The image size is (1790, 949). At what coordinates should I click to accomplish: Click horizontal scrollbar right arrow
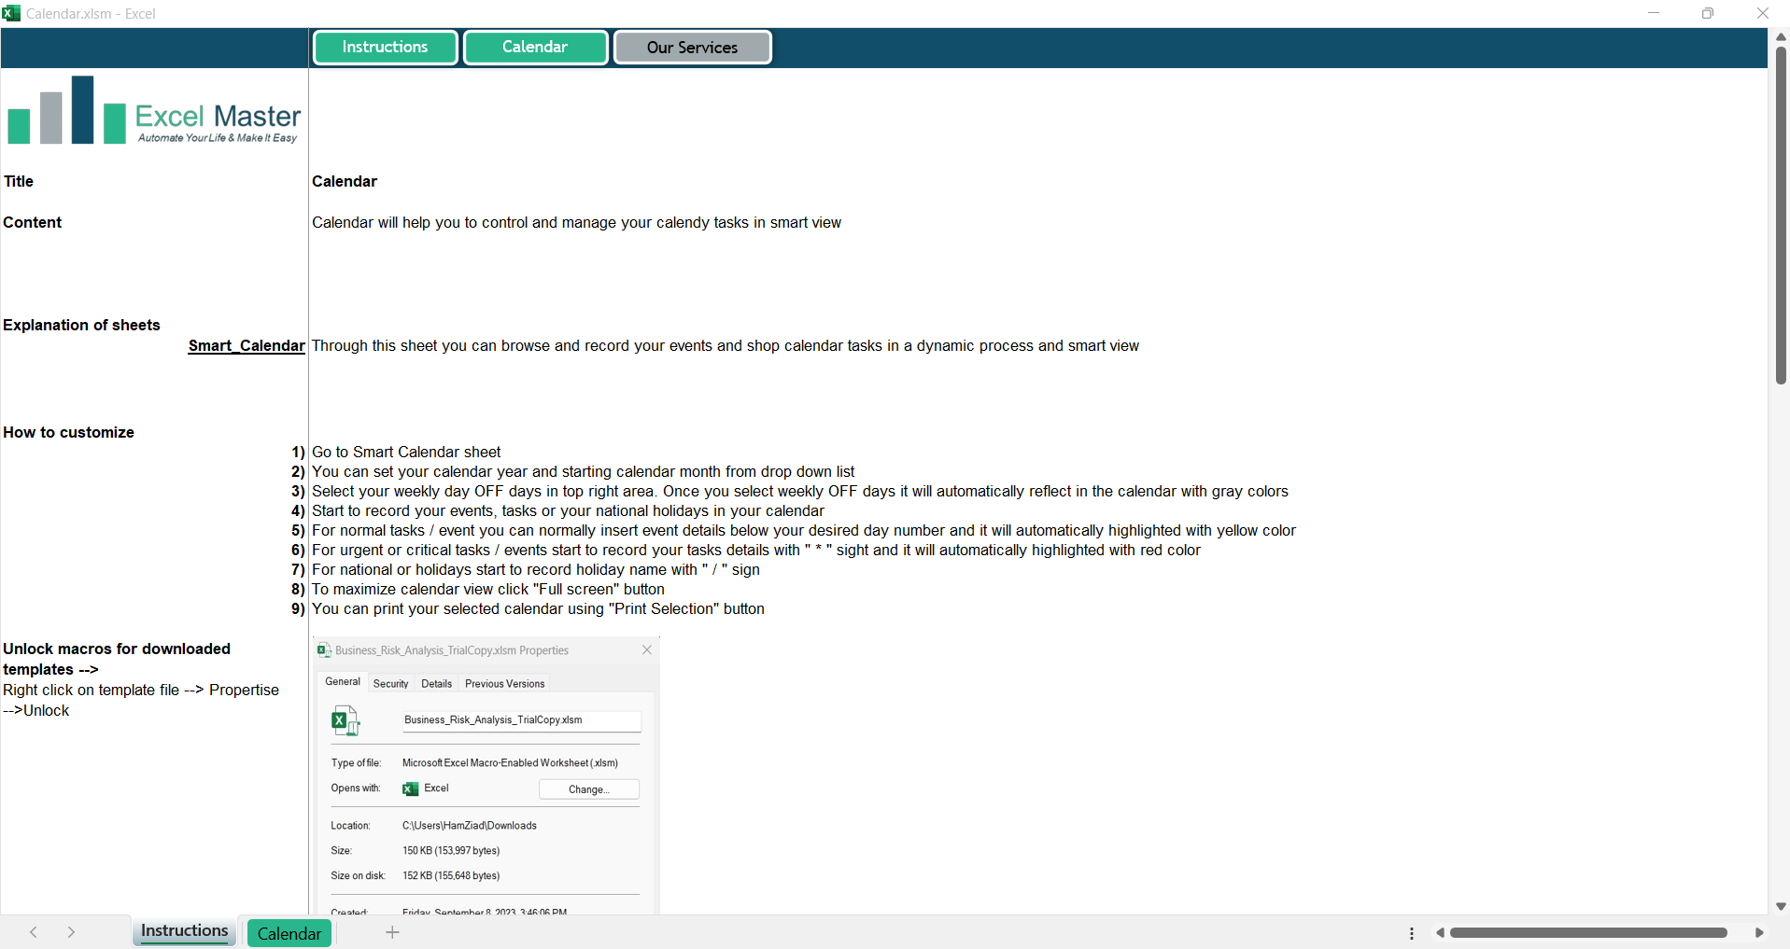pos(1759,933)
